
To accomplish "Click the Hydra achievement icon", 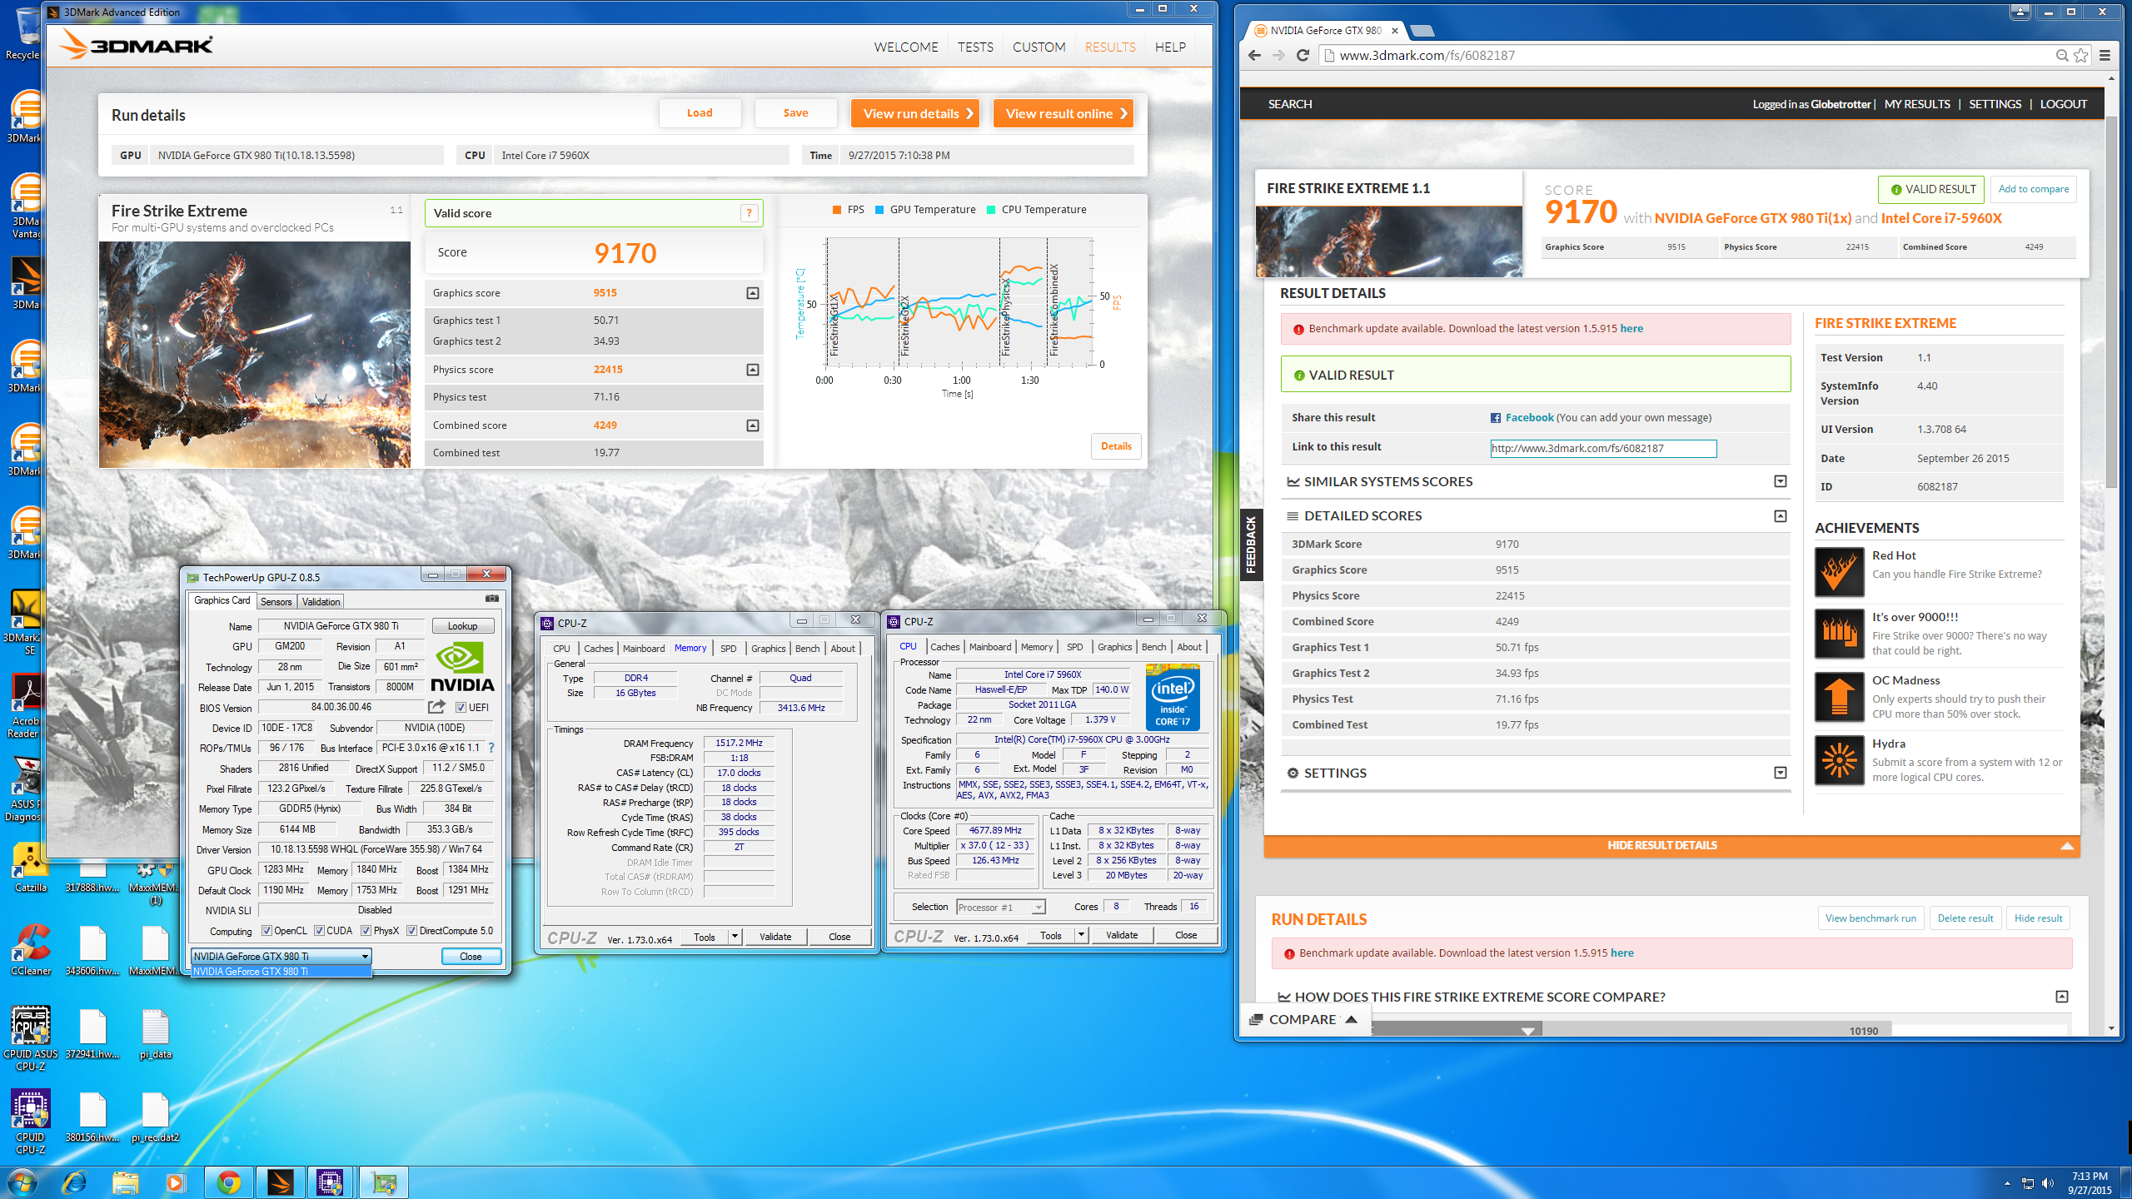I will (x=1840, y=760).
